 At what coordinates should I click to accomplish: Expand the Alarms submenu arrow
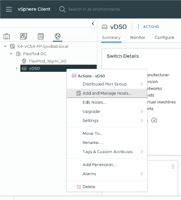[142, 174]
